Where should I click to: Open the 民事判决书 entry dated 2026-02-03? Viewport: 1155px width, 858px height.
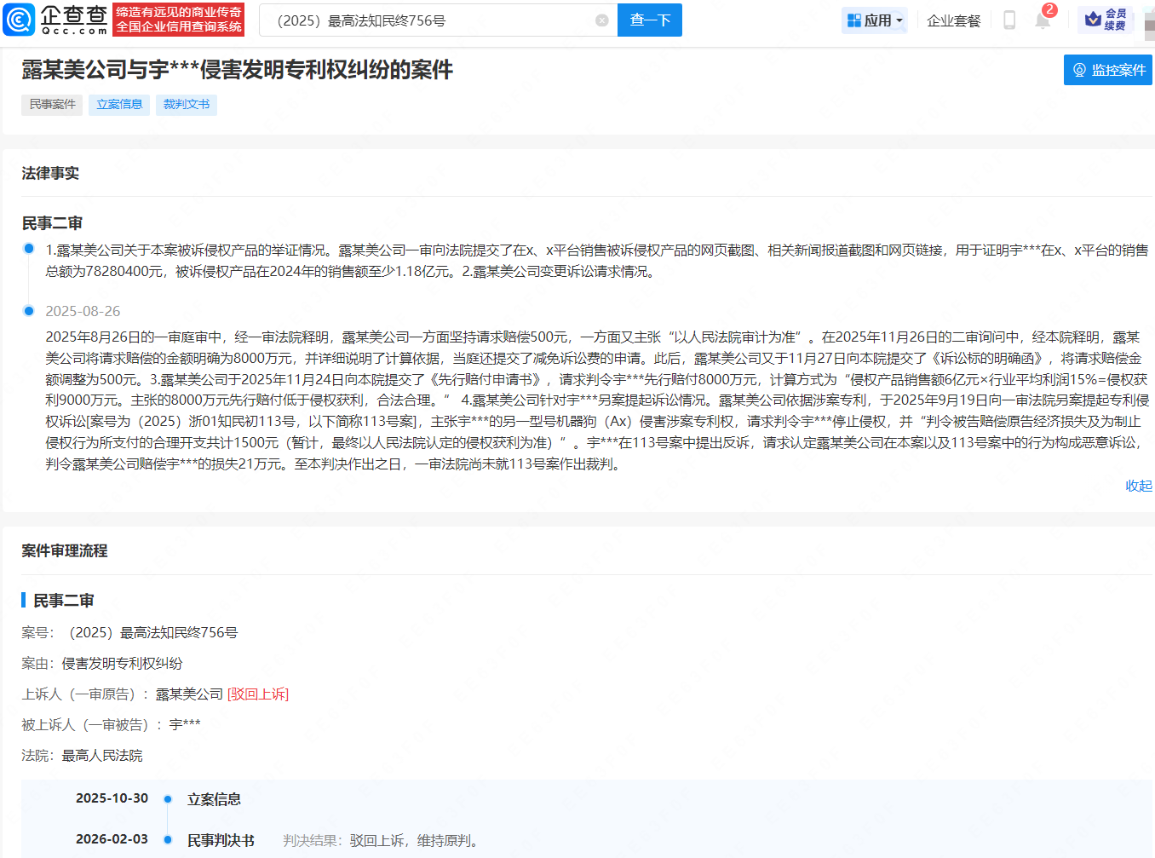tap(221, 840)
